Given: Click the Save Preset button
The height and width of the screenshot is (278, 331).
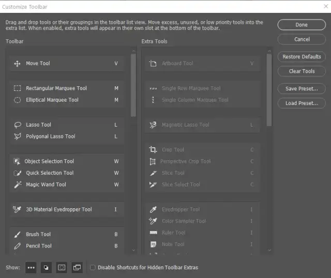Looking at the screenshot, I should point(302,89).
